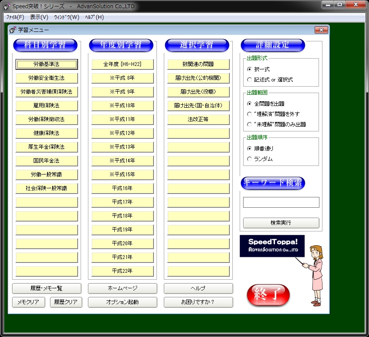Click 平成22年 year button
369x337 pixels.
coord(122,271)
